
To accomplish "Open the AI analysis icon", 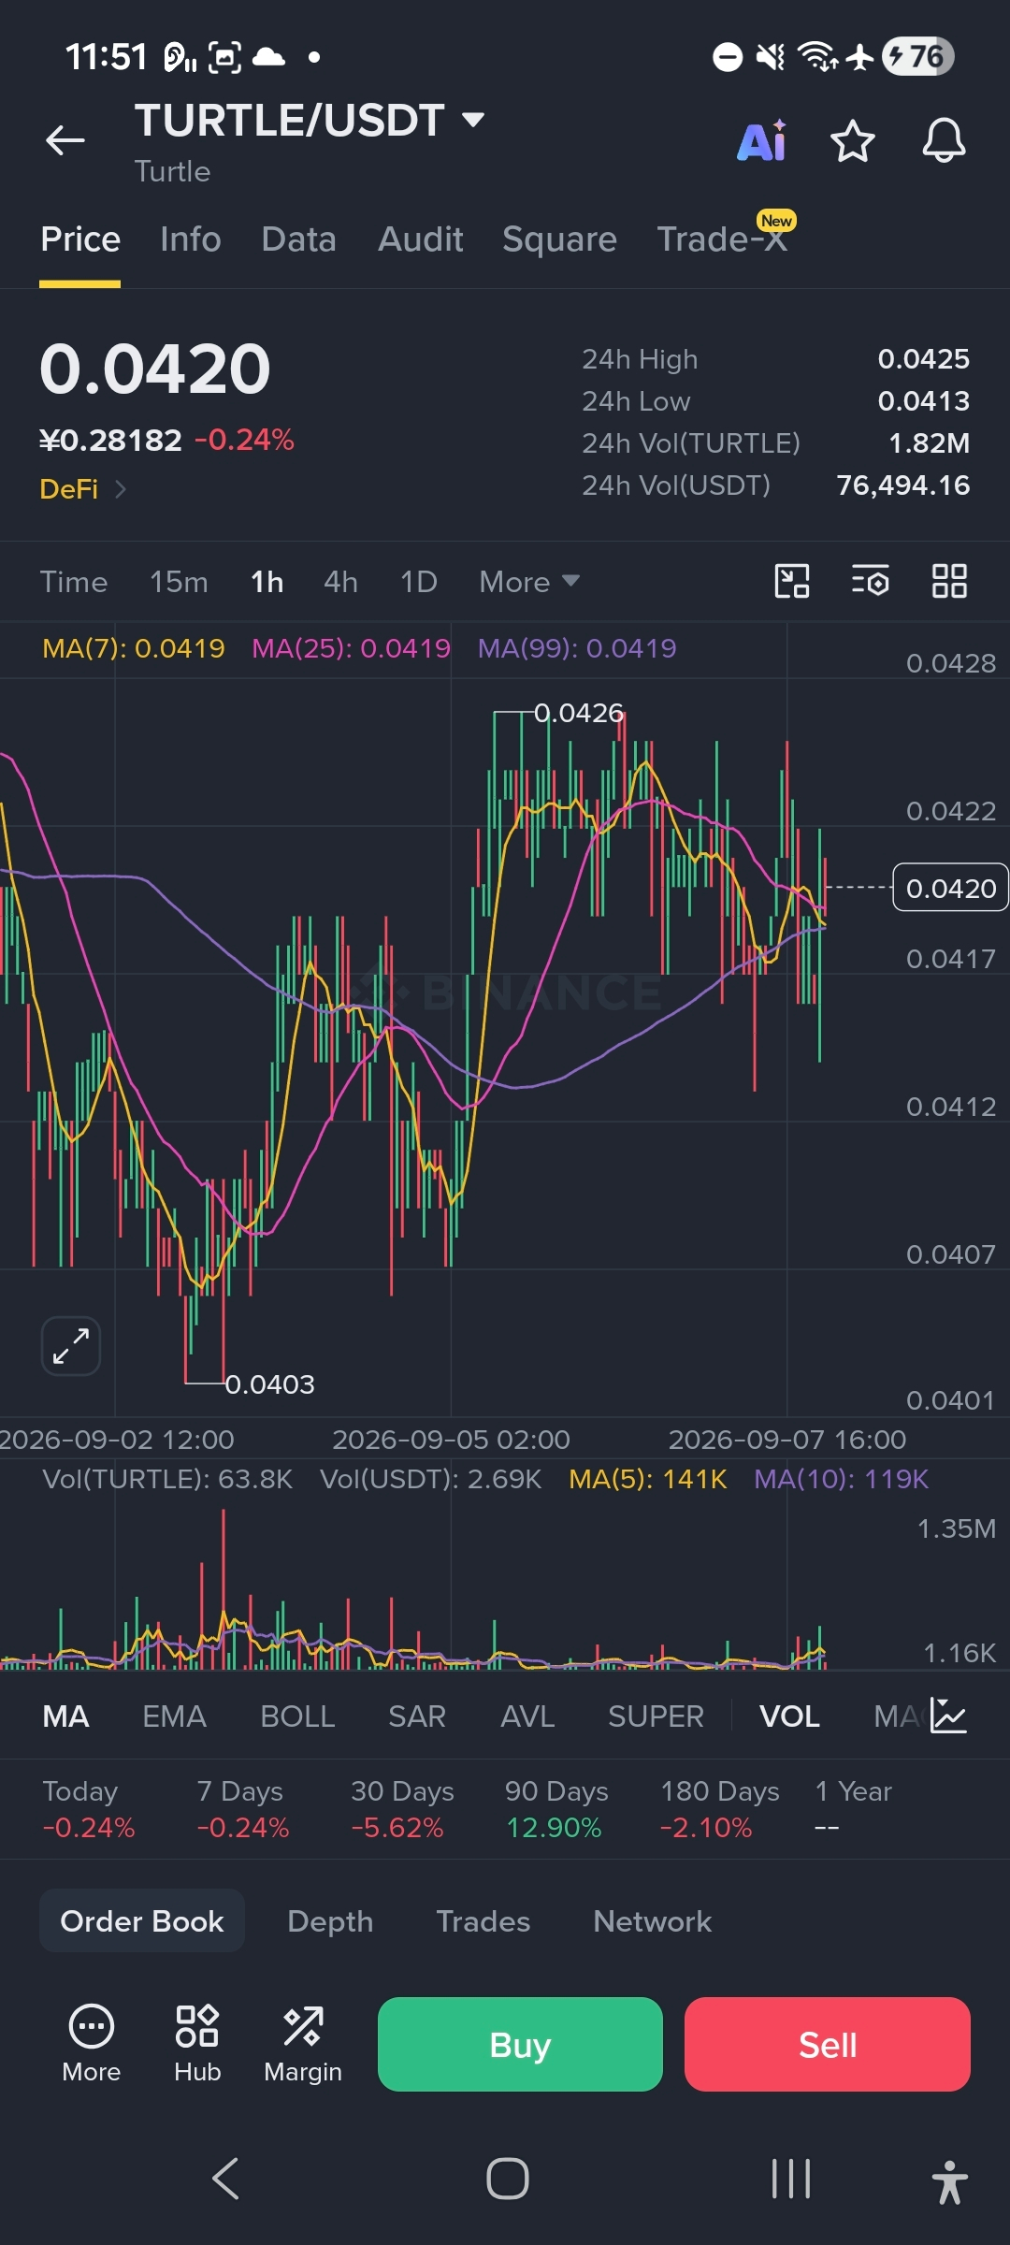I will coord(762,141).
